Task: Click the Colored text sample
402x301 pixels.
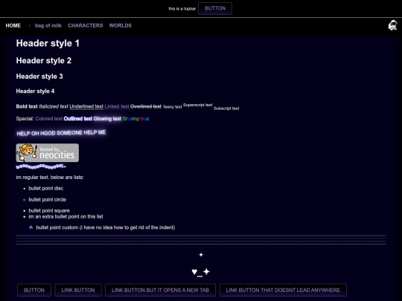Action: tap(49, 118)
